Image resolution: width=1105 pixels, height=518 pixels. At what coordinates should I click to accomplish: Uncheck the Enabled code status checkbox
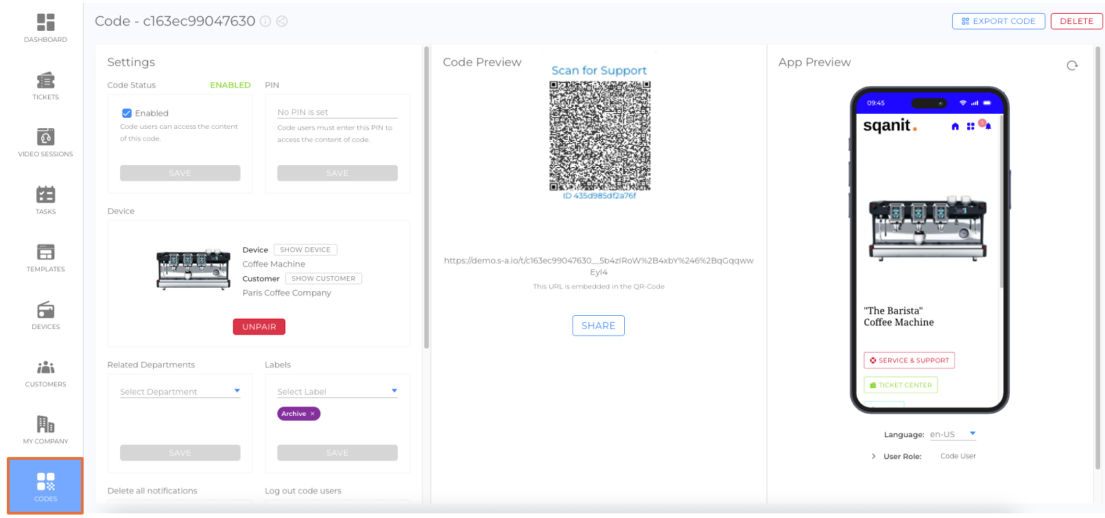click(x=127, y=113)
